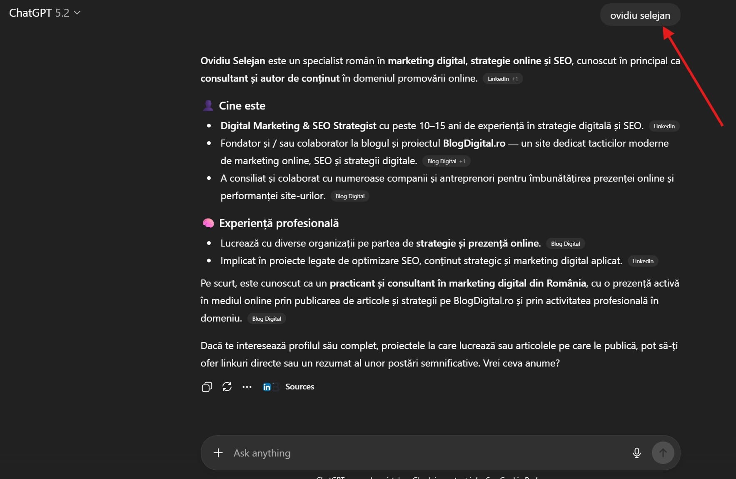
Task: Click the LinkedIn citation after 'marketing digital aplicat'
Action: pos(643,261)
